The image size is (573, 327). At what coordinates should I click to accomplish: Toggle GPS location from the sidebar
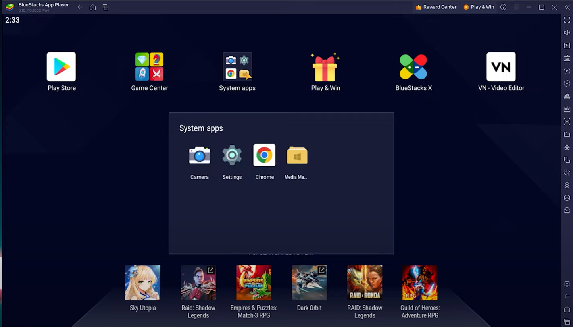point(567,185)
